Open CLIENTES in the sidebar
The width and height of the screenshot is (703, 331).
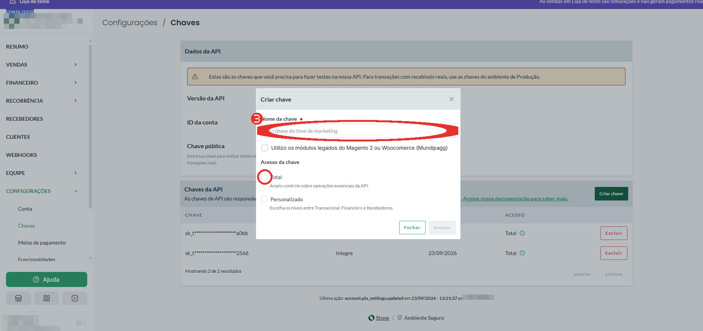point(18,137)
